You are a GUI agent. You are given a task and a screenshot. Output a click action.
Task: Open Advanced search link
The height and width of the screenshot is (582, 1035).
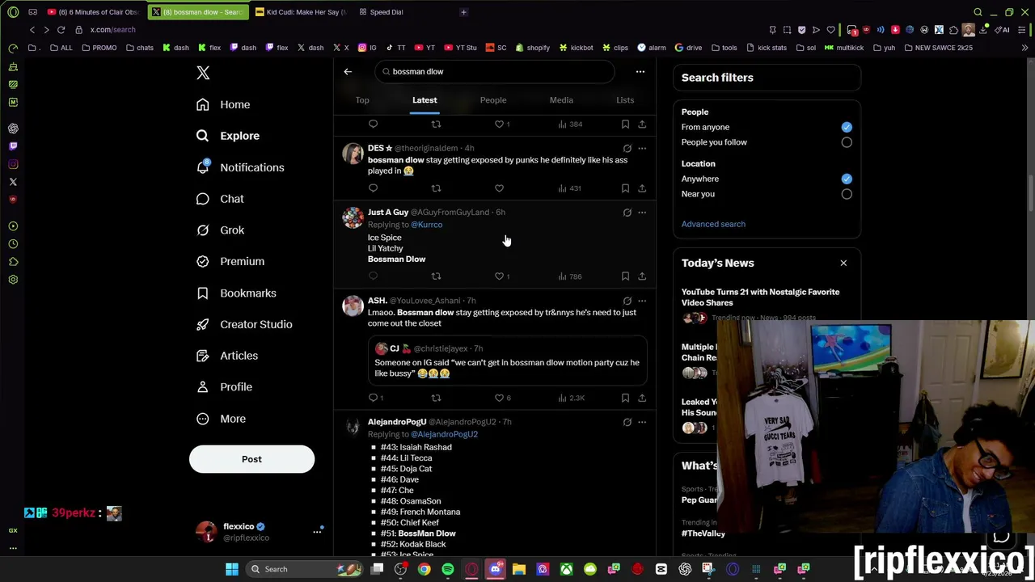[713, 224]
